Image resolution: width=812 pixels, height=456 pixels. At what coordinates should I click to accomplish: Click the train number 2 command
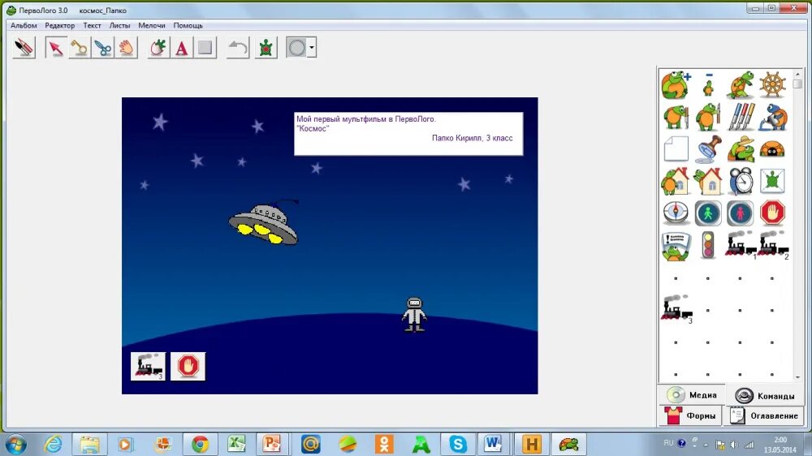[x=773, y=245]
